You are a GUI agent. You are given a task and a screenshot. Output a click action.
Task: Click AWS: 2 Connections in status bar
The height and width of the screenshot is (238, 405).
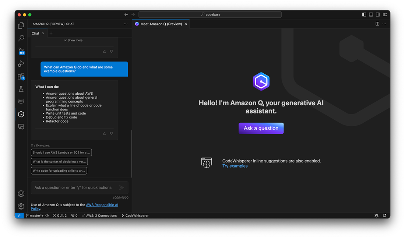(x=99, y=216)
